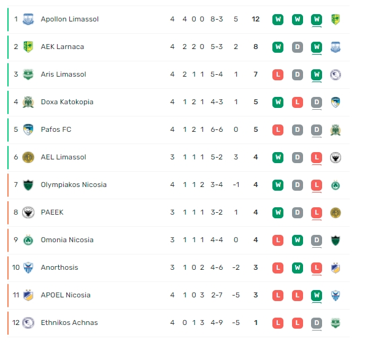Click Apollon Limassol's latest underlined W result
The image size is (392, 344).
pos(317,20)
